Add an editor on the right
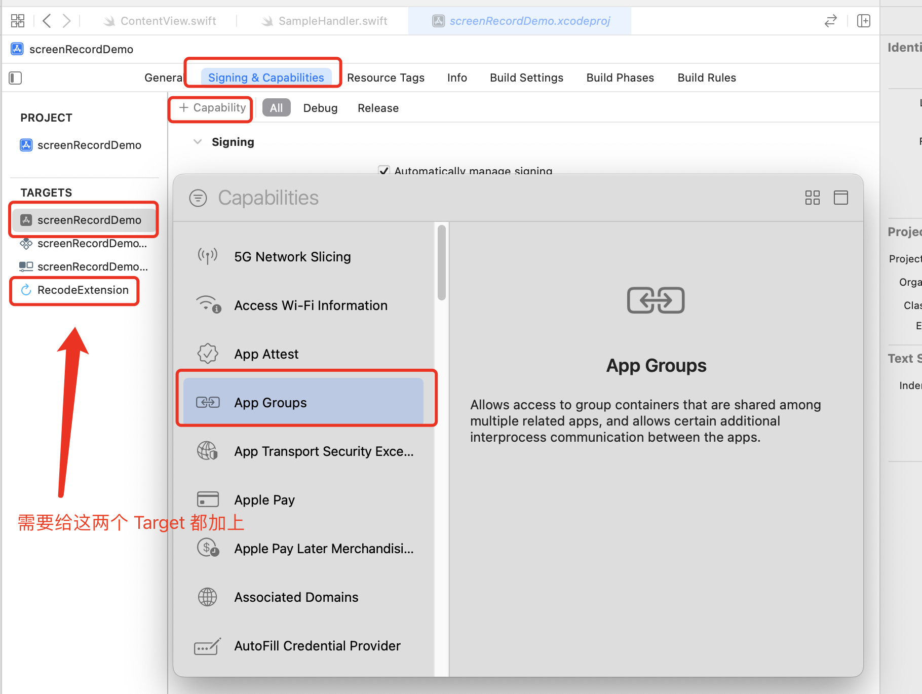This screenshot has width=922, height=694. 864,21
